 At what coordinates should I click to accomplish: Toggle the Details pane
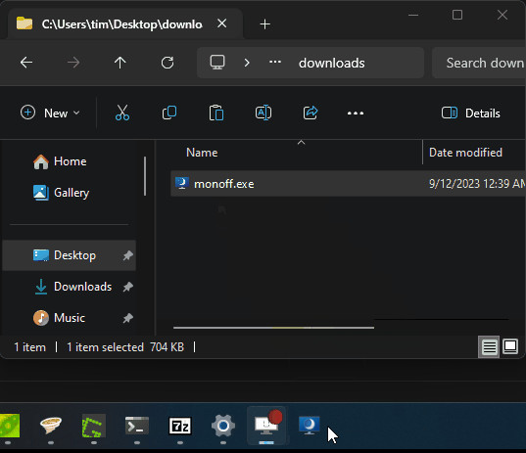[470, 113]
